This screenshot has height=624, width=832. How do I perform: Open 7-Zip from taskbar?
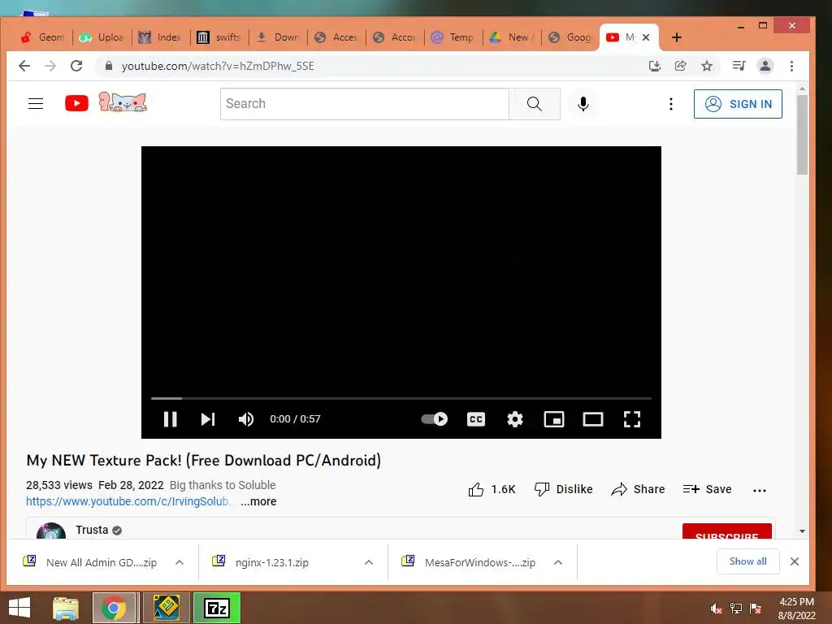(217, 608)
